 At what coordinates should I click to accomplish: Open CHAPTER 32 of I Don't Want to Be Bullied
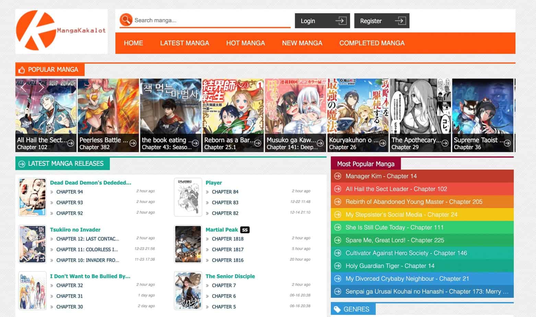tap(70, 285)
